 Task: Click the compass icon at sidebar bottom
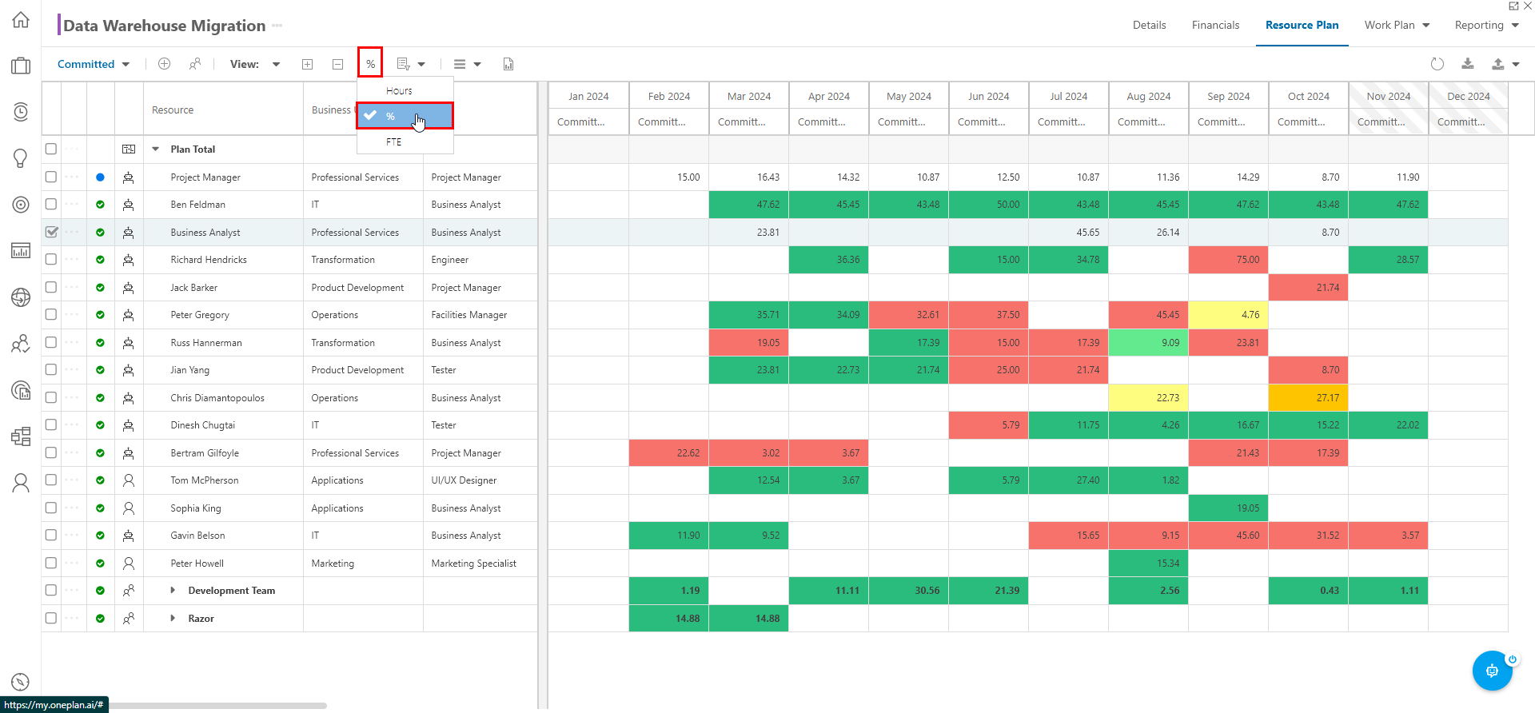coord(21,682)
